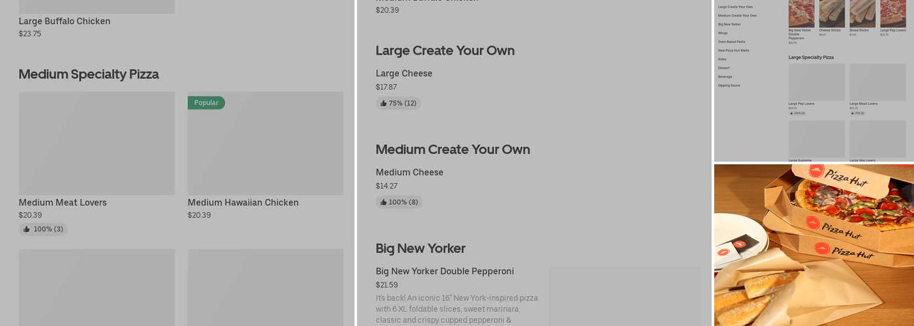Open the Dessert menu category
The image size is (914, 326).
(724, 68)
